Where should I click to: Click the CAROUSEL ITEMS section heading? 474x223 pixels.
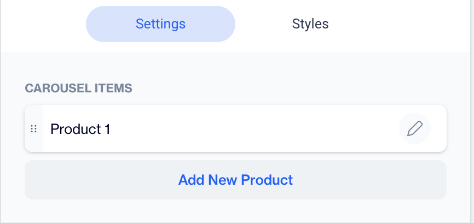[x=78, y=88]
